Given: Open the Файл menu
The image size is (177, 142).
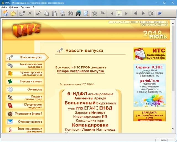Looking at the screenshot, I should [4, 7].
